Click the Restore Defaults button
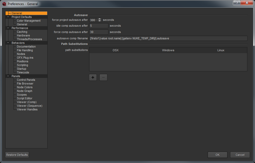The image size is (255, 163). (x=17, y=155)
